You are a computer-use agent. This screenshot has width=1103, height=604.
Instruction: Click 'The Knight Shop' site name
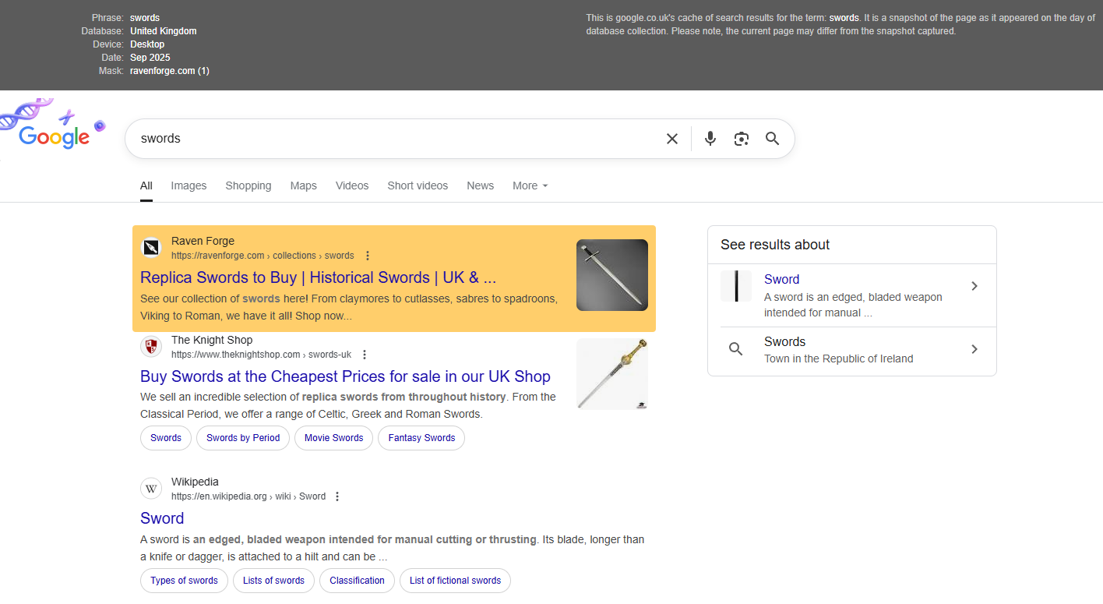pos(212,340)
